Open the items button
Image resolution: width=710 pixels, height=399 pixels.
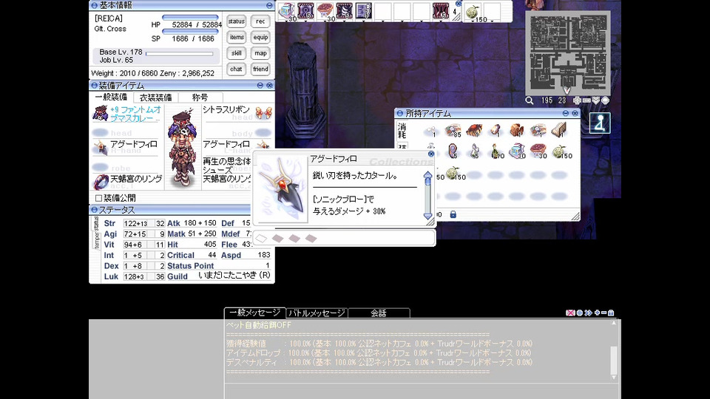(x=237, y=37)
